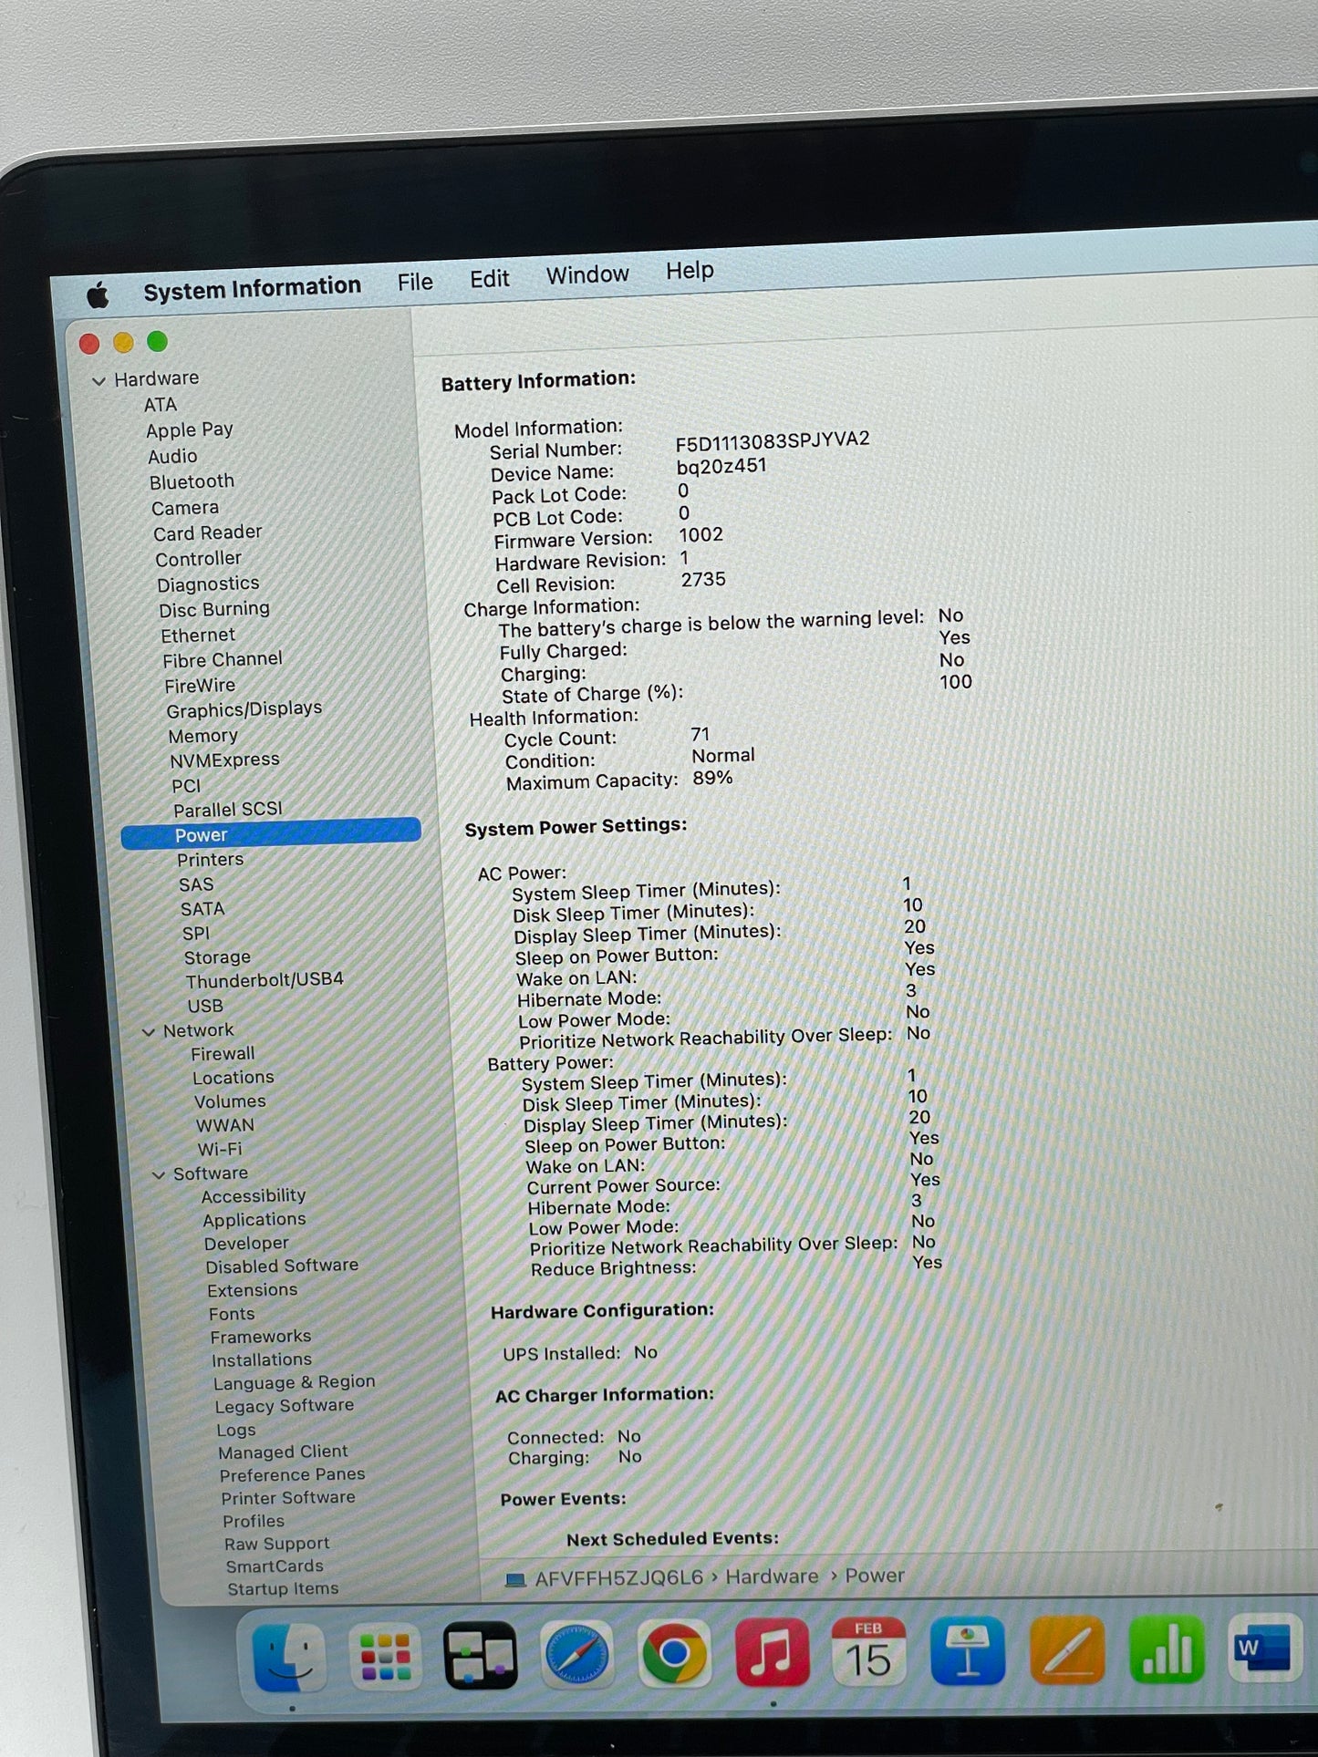Open the Window menu

pyautogui.click(x=587, y=274)
